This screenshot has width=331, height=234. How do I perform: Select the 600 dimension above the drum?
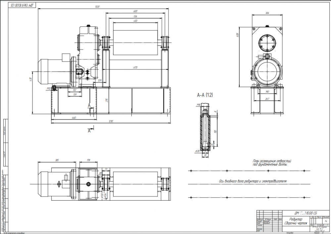[135, 11]
